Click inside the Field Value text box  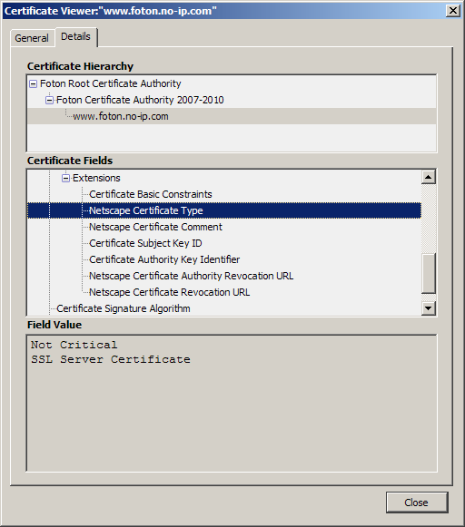point(232,404)
